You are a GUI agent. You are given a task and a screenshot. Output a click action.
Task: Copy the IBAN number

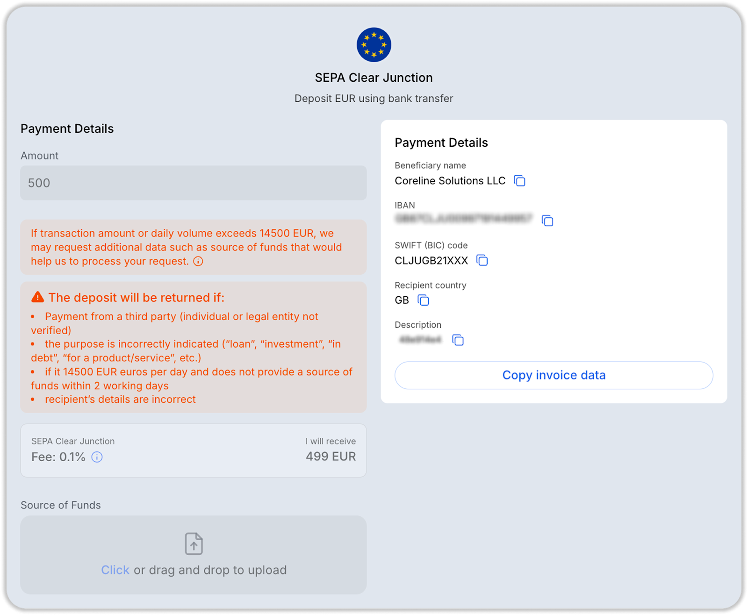(x=547, y=221)
